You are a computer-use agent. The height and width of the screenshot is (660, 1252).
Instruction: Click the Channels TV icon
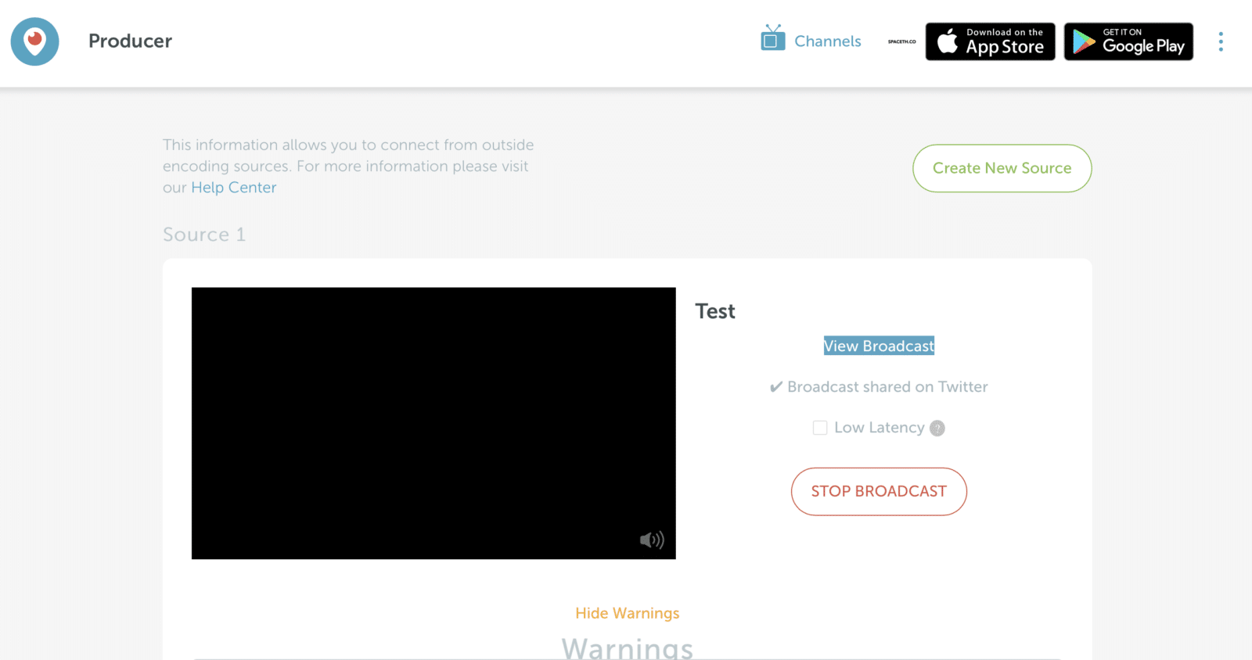pos(772,38)
